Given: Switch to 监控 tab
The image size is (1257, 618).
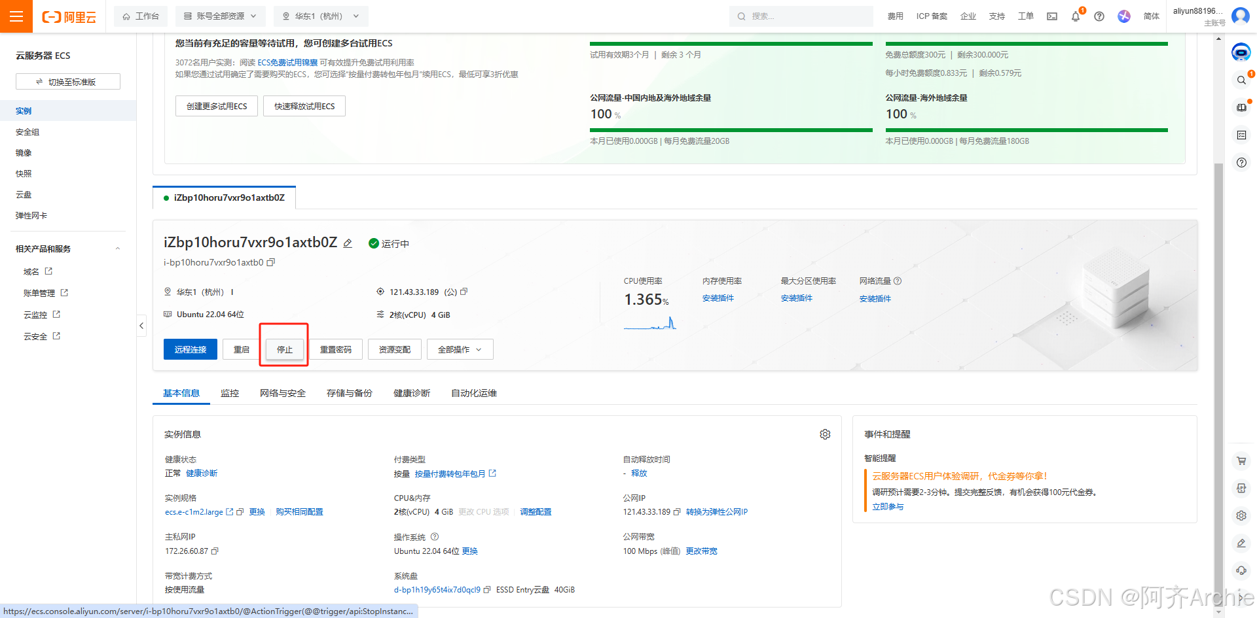Looking at the screenshot, I should click(x=230, y=393).
